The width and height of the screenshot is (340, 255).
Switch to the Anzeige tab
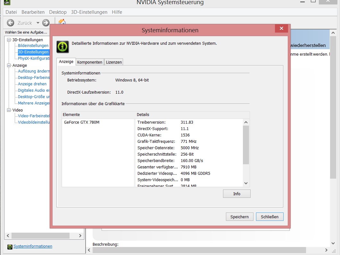click(66, 62)
